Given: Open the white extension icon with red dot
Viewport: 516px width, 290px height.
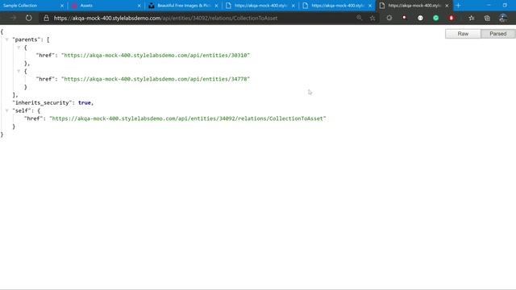Looking at the screenshot, I should click(405, 18).
